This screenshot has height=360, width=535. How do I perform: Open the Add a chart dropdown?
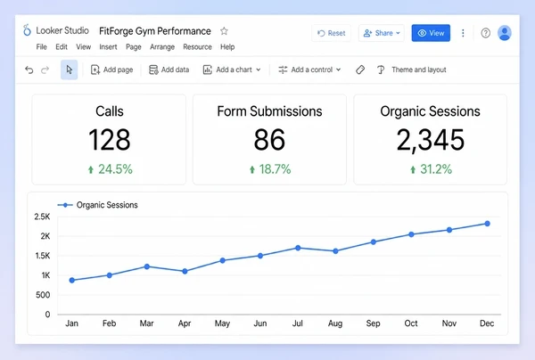click(x=232, y=70)
